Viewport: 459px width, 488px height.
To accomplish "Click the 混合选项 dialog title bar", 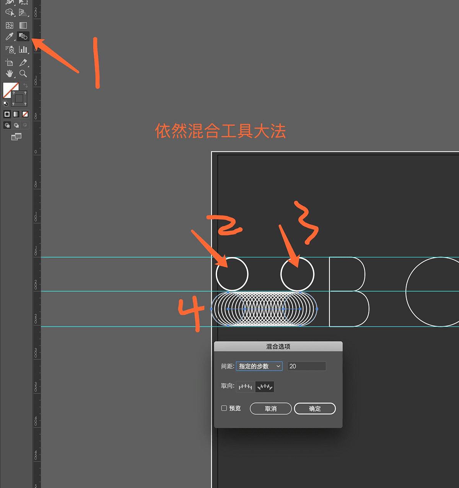I will coord(278,346).
